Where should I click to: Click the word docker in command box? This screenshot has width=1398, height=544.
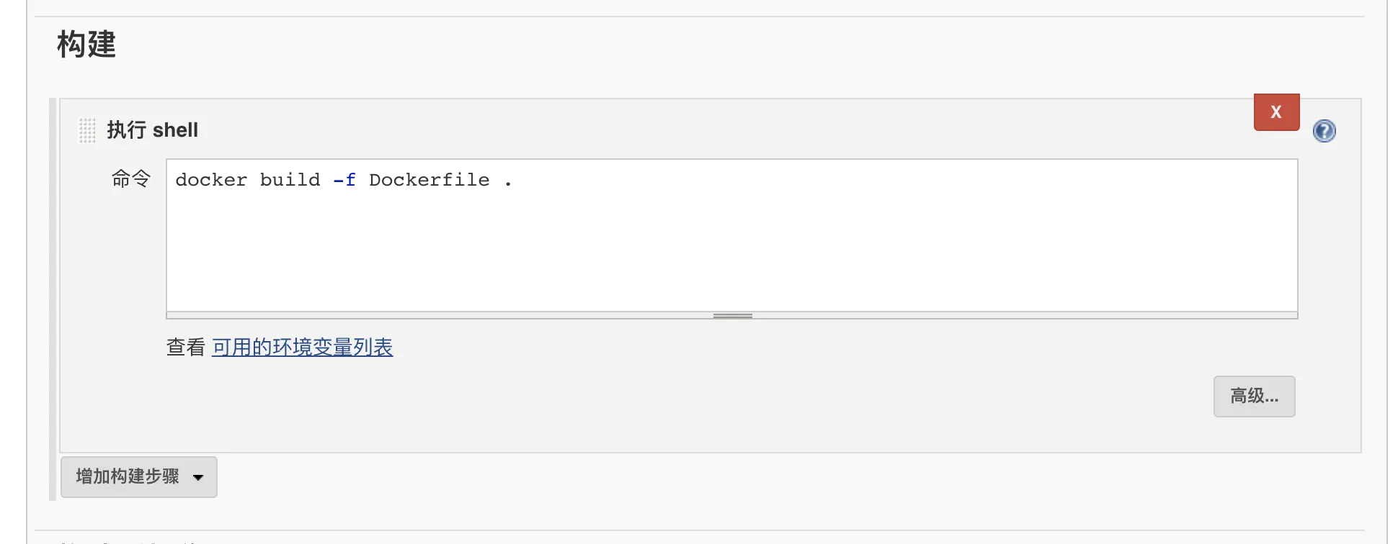click(x=211, y=180)
